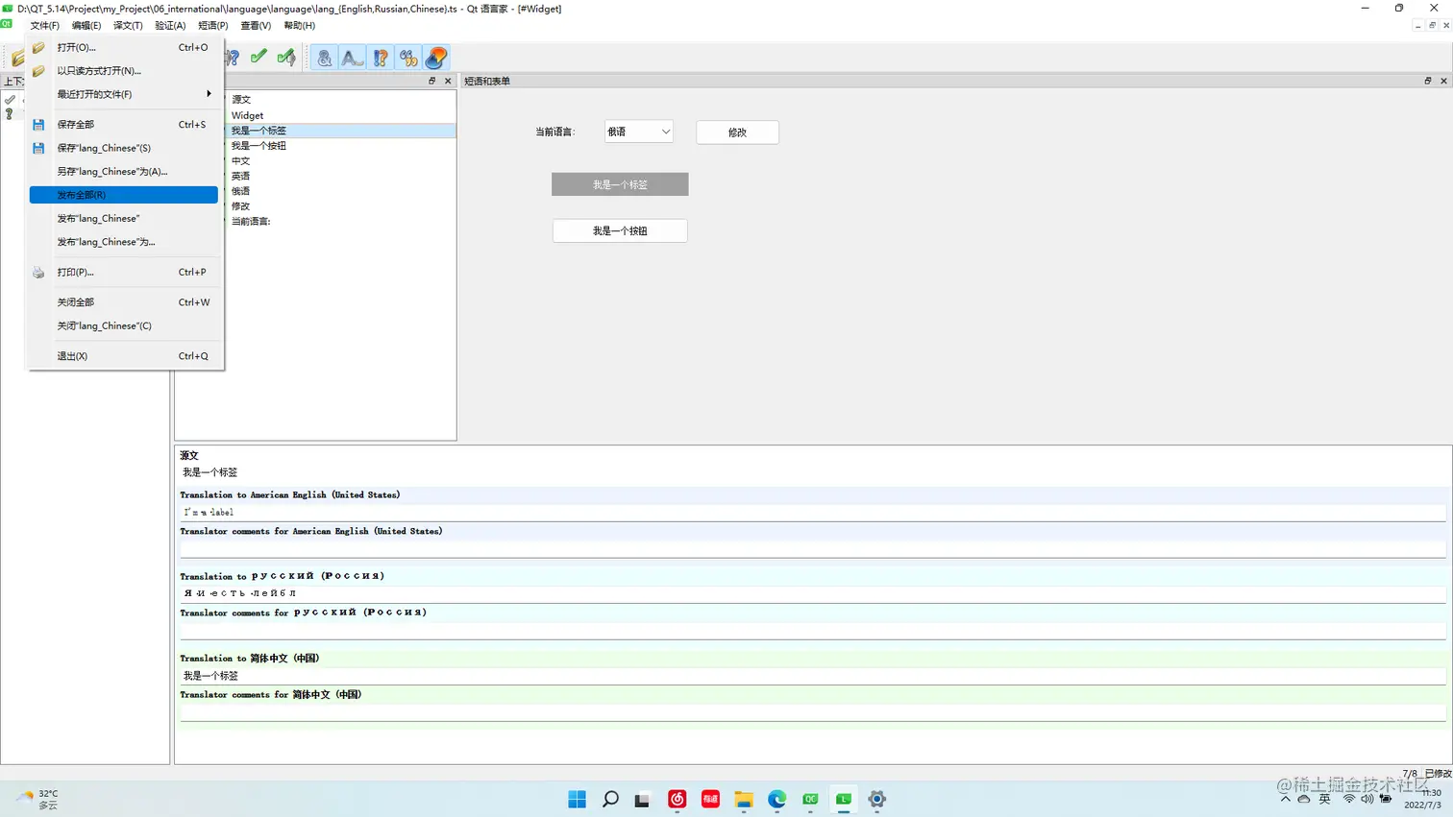
Task: Open Windows Start menu on taskbar
Action: 577,799
